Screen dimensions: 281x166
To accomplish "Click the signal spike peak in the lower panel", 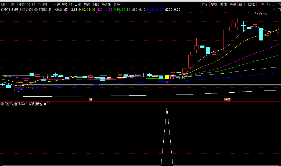I will (x=167, y=107).
